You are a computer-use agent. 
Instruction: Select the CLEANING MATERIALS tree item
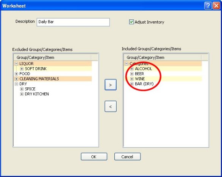(x=39, y=79)
